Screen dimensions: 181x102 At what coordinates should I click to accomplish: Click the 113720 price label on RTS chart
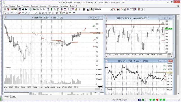tap(169, 73)
